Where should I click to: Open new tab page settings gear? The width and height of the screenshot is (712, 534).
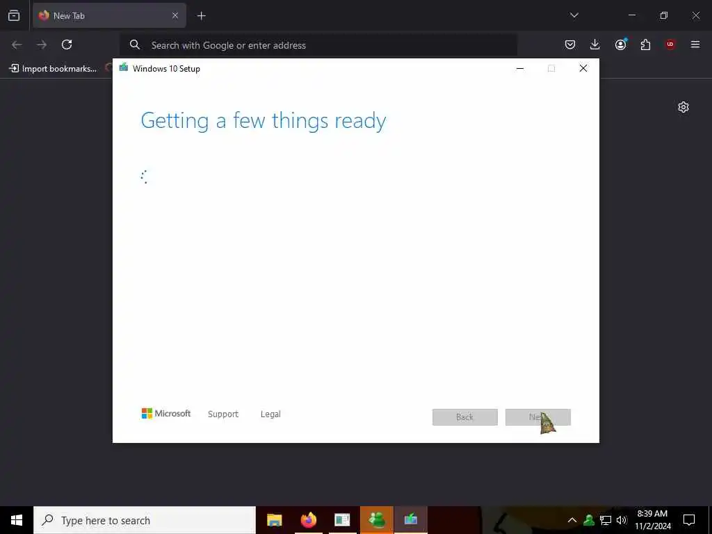click(683, 107)
